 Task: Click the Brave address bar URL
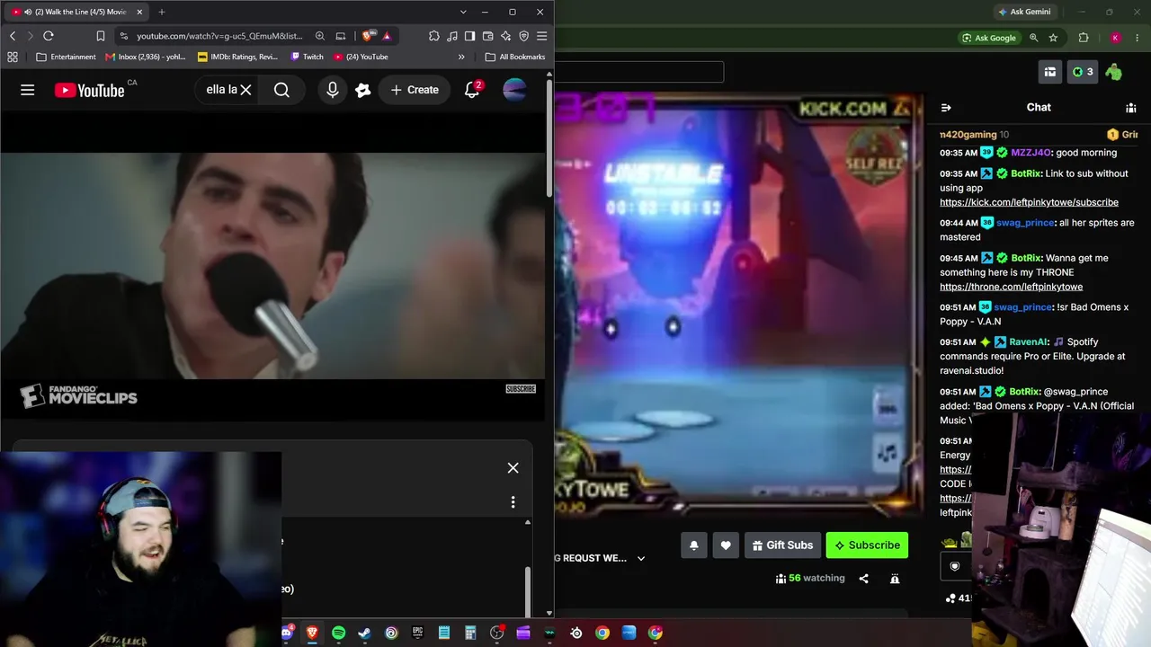coord(219,36)
